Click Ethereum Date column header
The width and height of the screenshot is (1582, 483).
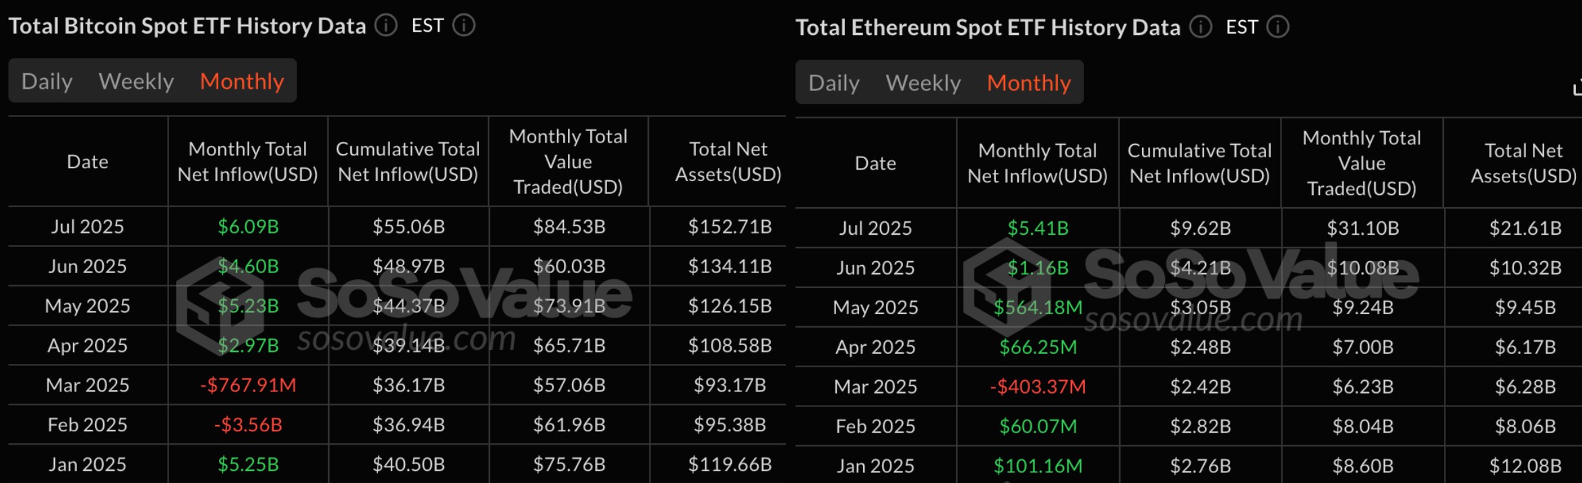coord(875,163)
